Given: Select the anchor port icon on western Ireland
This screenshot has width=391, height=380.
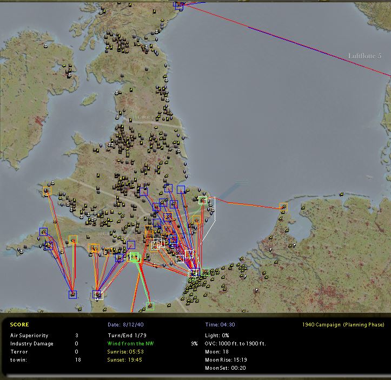Looking at the screenshot, I should tap(45, 45).
